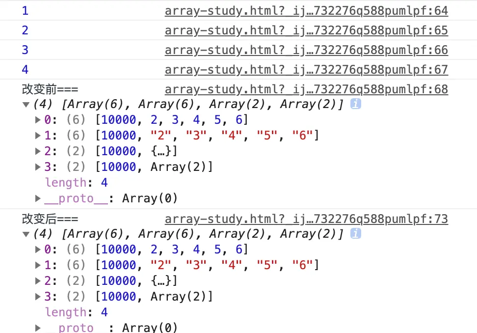
Task: Open source link array-study.html line 64
Action: click(x=306, y=10)
